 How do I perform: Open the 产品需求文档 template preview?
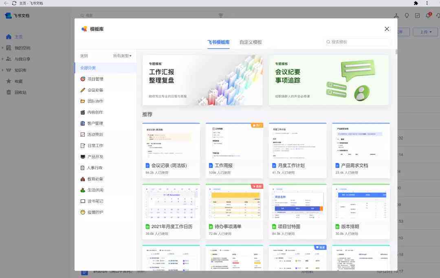click(361, 141)
